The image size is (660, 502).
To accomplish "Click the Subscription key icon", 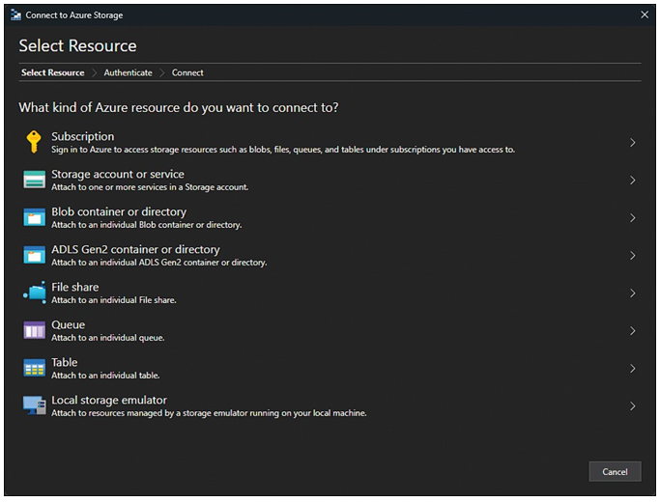I will 34,142.
